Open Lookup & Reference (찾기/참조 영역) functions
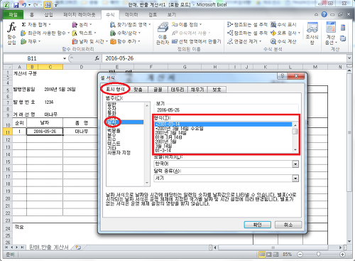355x261 pixels. (x=130, y=24)
